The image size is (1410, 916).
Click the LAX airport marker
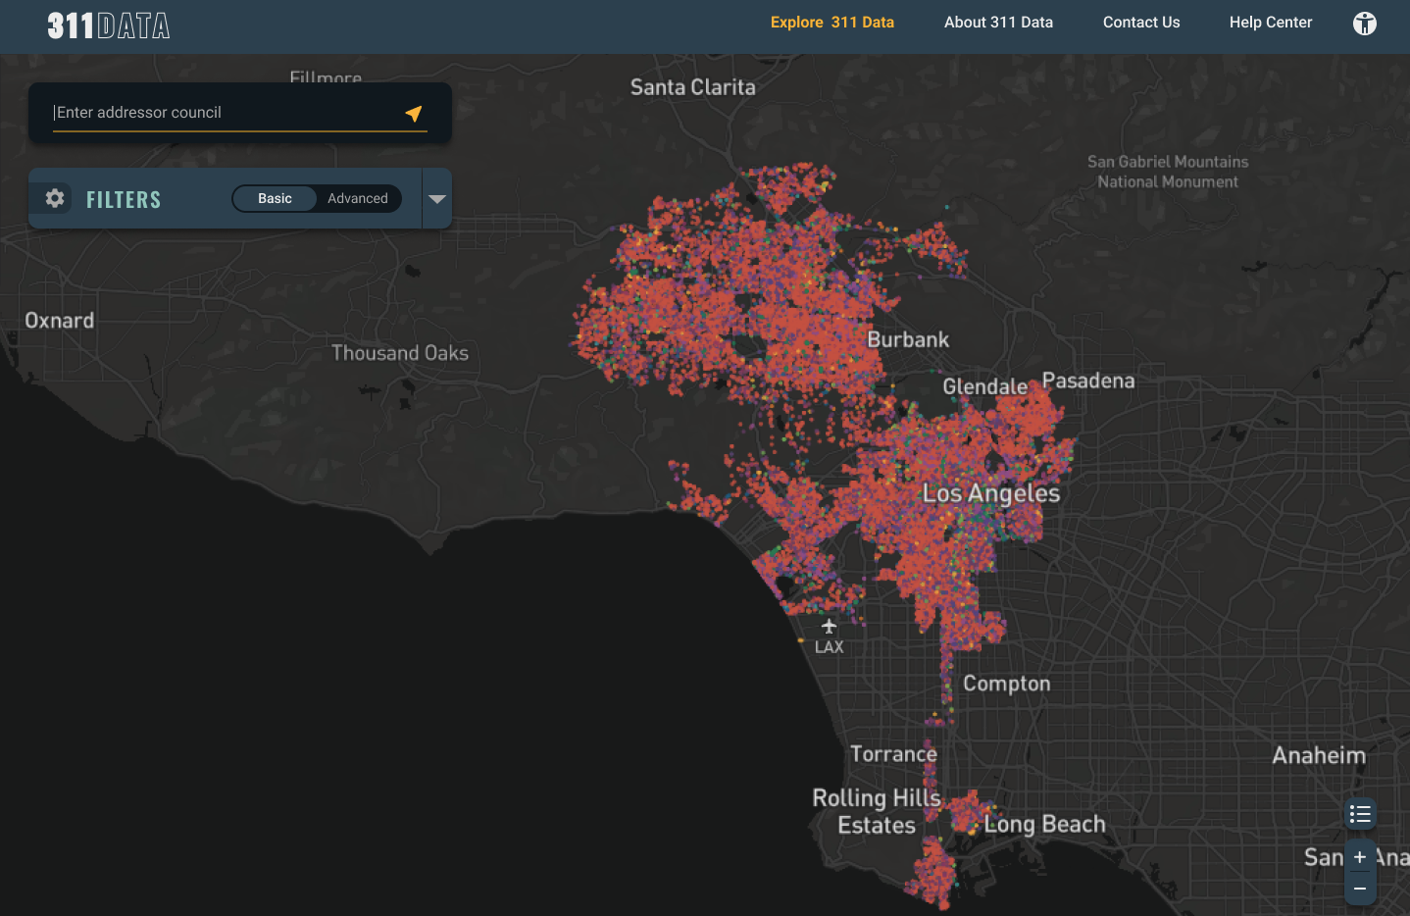tap(829, 636)
